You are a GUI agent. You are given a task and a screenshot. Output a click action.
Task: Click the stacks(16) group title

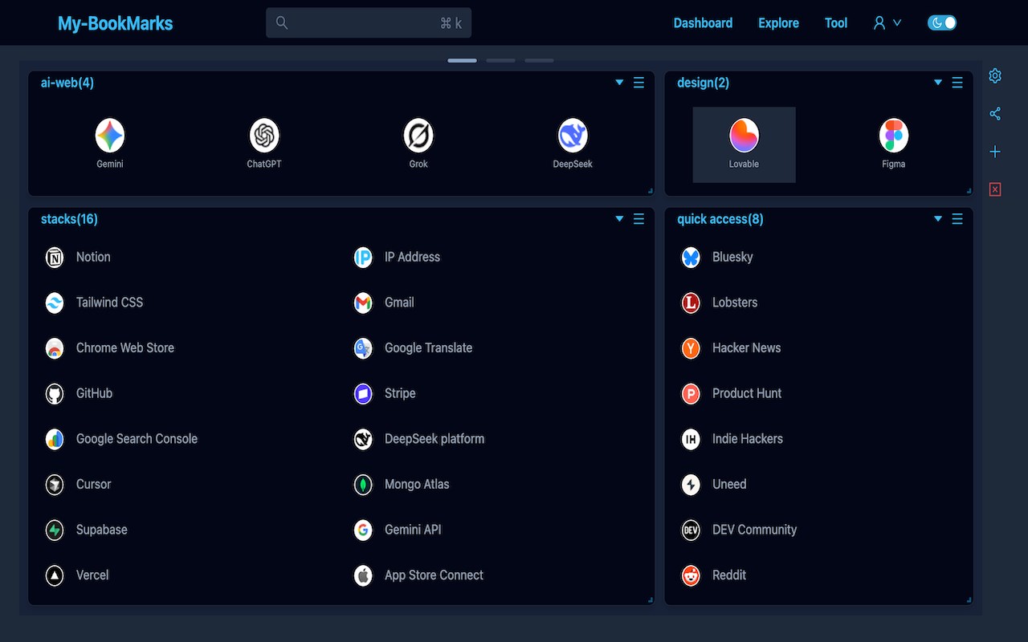pos(69,219)
